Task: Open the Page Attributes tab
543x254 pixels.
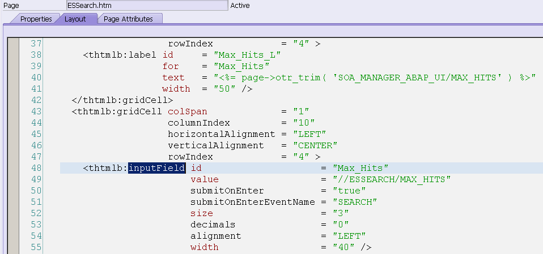Action: click(x=129, y=19)
